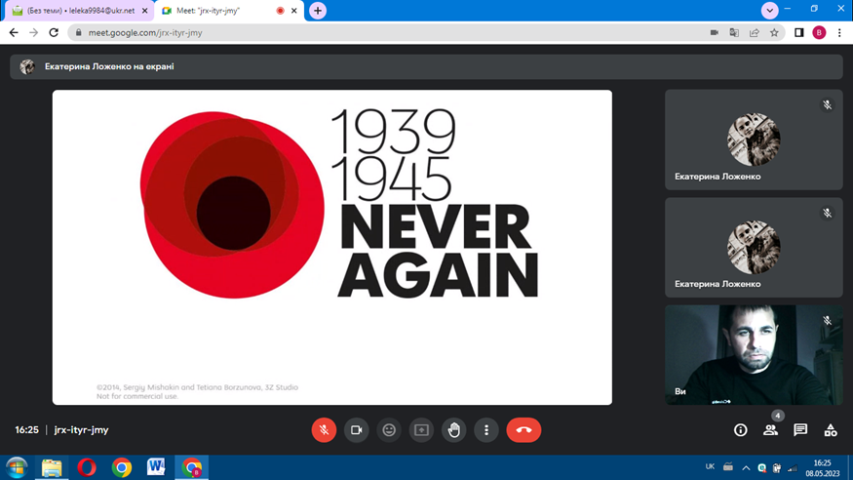Turn off the camera
Image resolution: width=853 pixels, height=480 pixels.
(357, 429)
